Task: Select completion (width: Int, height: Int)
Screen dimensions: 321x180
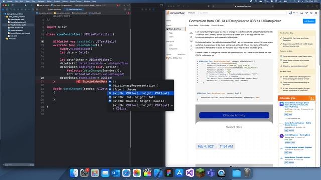Action: point(140,97)
